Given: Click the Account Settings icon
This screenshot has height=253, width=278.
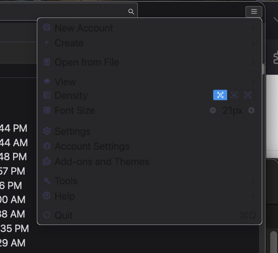Looking at the screenshot, I should [47, 146].
